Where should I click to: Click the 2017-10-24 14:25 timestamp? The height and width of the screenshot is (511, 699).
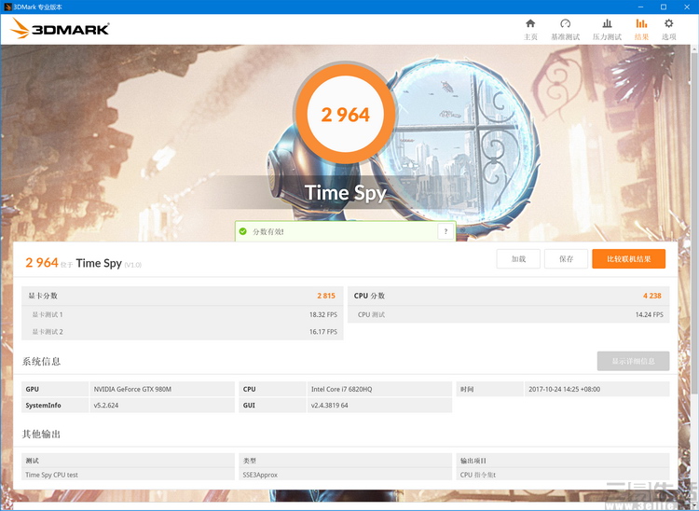click(x=565, y=389)
